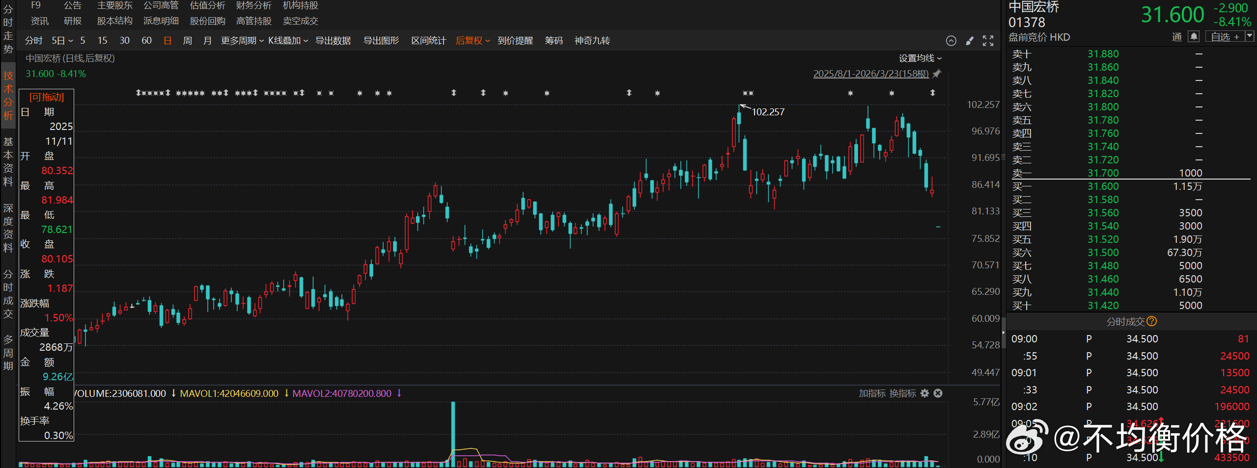This screenshot has height=468, width=1257.
Task: Choose the 15-minute period
Action: tap(102, 41)
